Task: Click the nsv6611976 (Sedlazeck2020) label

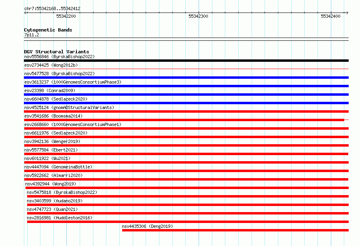Action: pos(56,133)
